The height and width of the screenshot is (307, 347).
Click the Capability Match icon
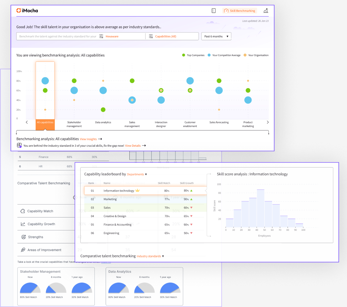point(23,211)
